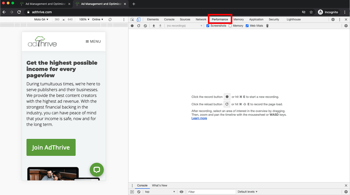Click the eye live expression icon

[181, 192]
